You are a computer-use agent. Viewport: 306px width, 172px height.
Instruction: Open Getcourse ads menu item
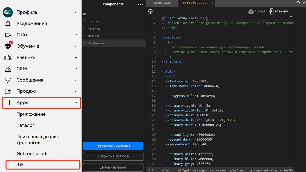click(32, 154)
